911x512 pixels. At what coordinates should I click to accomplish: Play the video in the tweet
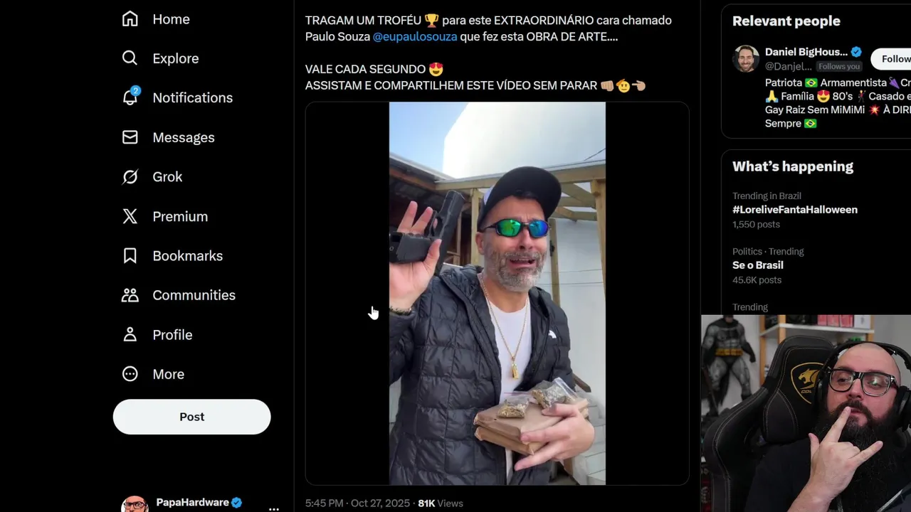coord(497,293)
